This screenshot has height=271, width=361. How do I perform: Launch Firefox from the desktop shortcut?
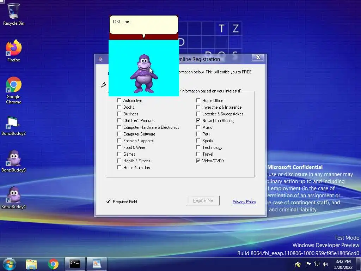[13, 51]
